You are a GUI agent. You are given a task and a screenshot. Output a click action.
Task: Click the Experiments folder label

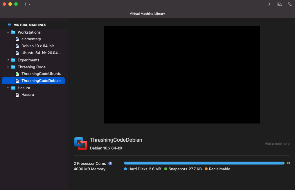coord(28,60)
